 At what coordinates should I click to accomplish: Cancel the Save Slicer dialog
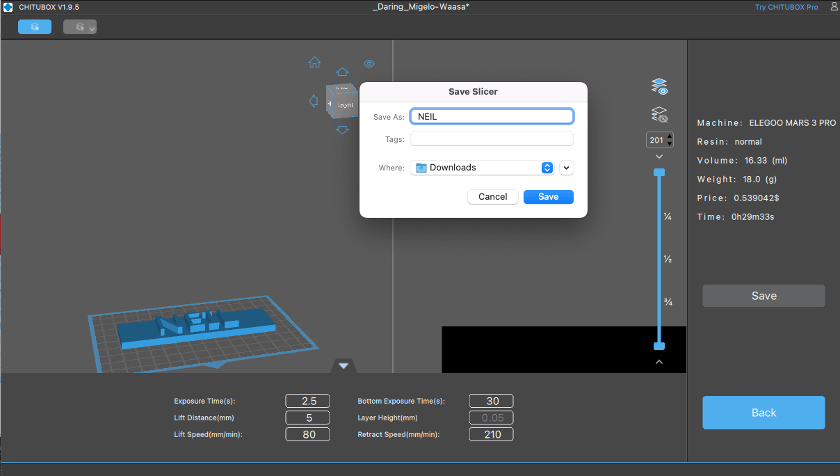492,197
